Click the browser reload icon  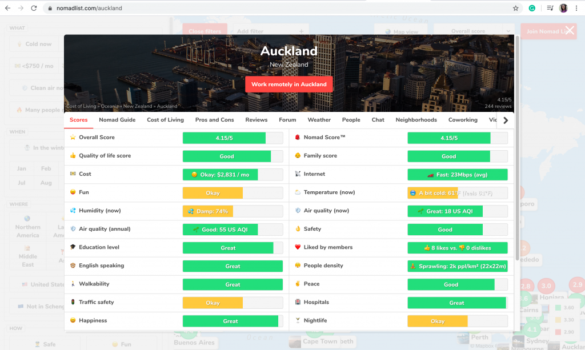pos(34,9)
